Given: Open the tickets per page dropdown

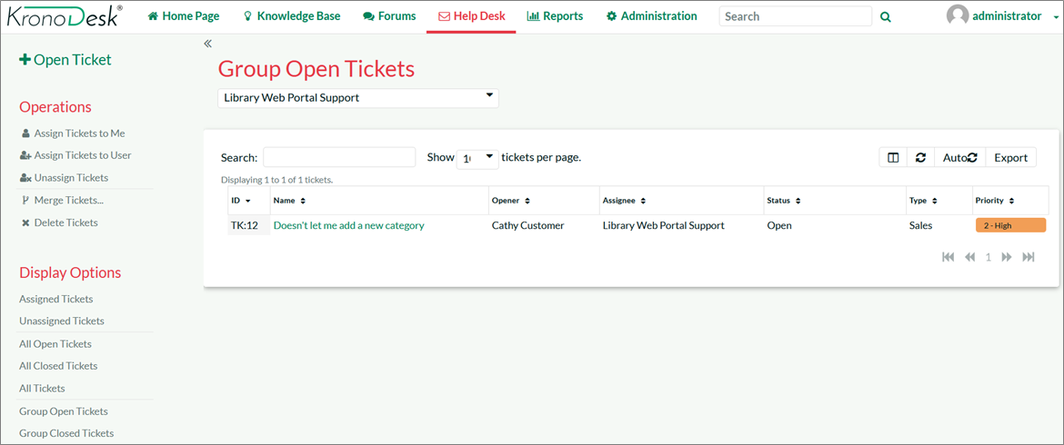Looking at the screenshot, I should point(477,157).
